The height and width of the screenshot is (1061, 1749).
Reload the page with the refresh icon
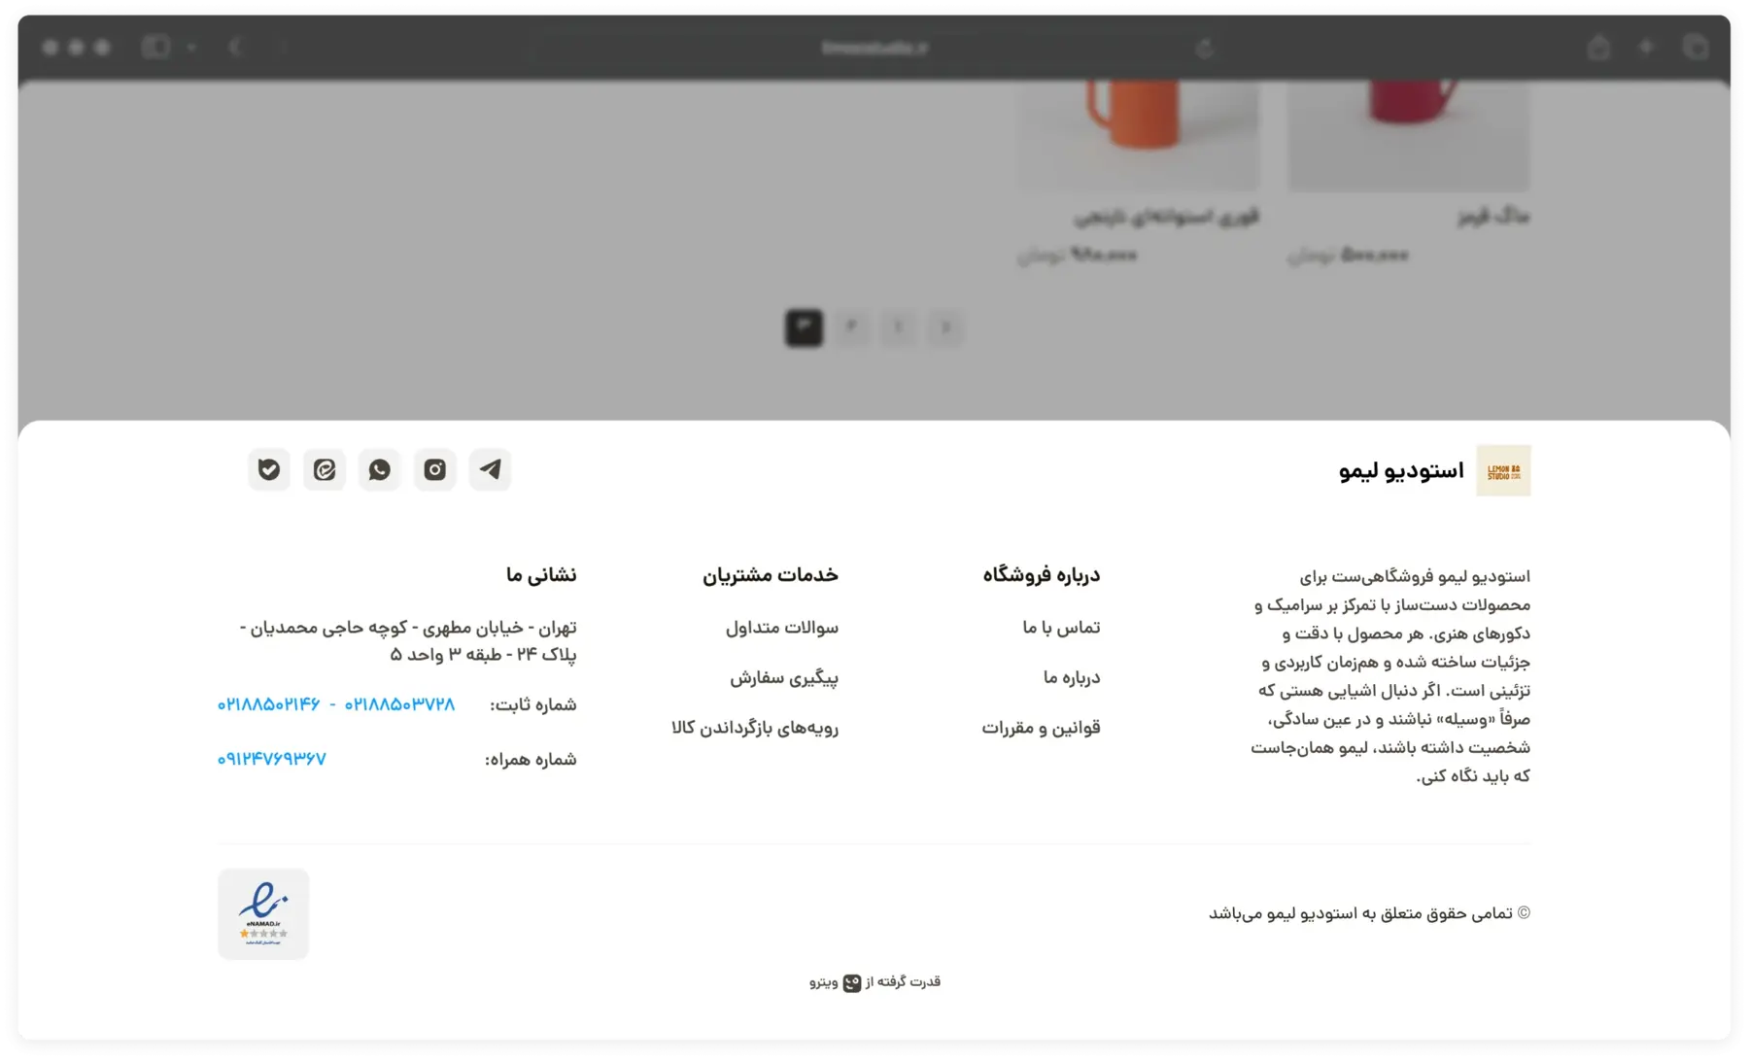tap(1205, 48)
